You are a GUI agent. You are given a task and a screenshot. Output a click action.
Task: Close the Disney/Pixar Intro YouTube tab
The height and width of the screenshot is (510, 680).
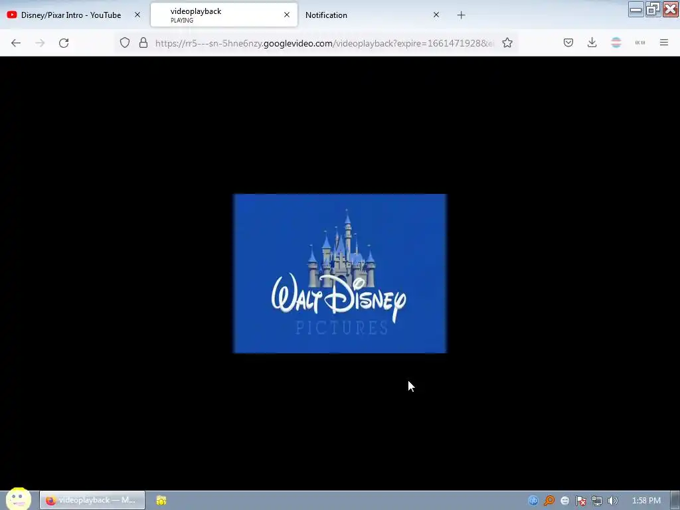point(137,15)
